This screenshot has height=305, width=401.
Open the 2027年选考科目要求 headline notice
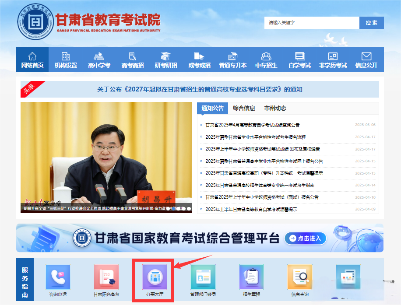[x=200, y=89]
